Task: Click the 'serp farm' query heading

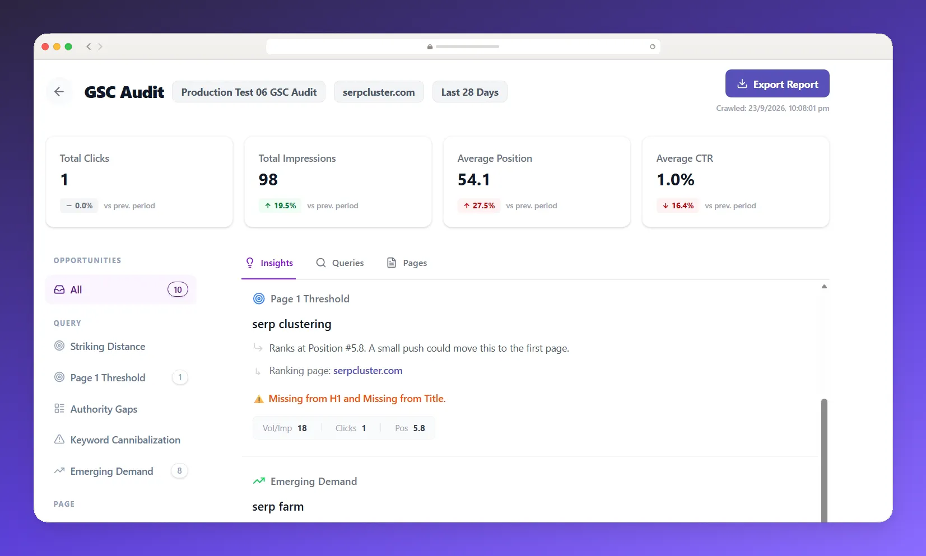Action: (x=278, y=507)
